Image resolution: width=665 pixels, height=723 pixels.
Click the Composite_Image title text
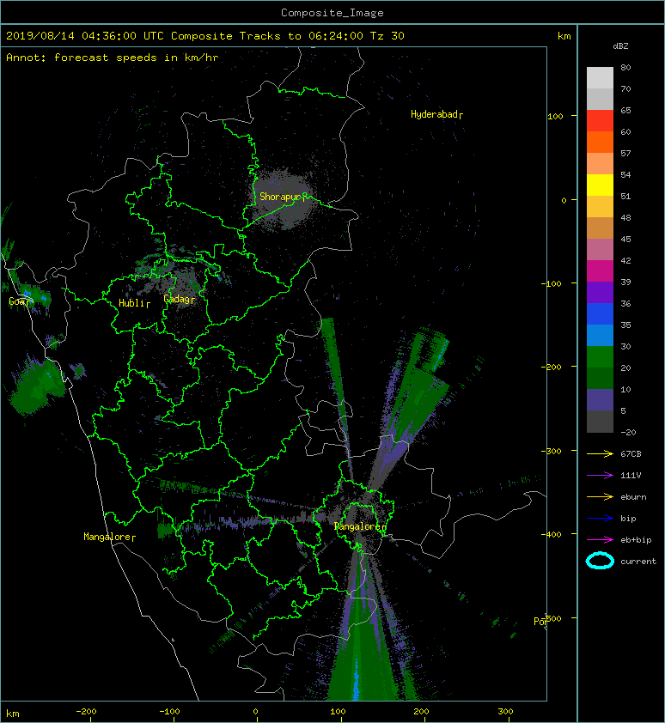pos(332,13)
